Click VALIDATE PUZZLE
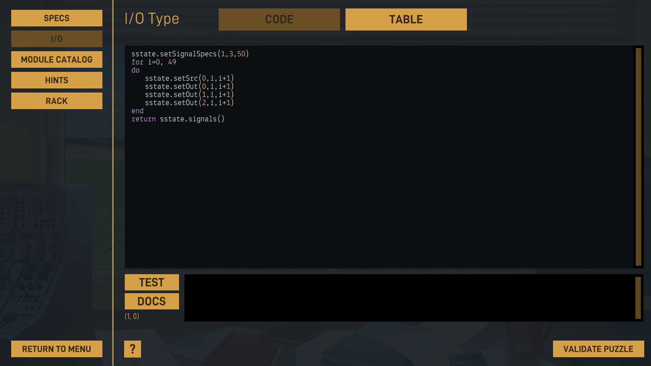 598,349
